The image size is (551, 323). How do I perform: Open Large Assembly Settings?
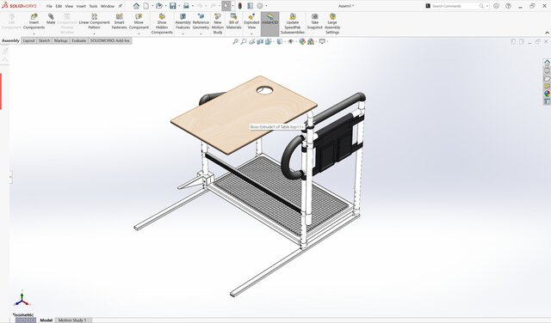pyautogui.click(x=332, y=24)
